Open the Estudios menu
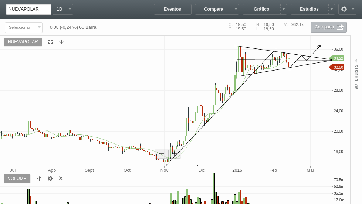The height and width of the screenshot is (204, 362). 309,9
